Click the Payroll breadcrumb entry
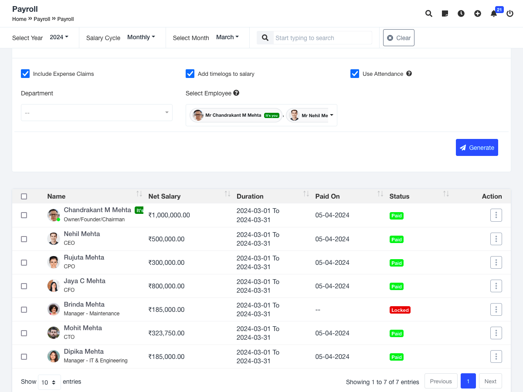This screenshot has height=392, width=523. (42, 19)
